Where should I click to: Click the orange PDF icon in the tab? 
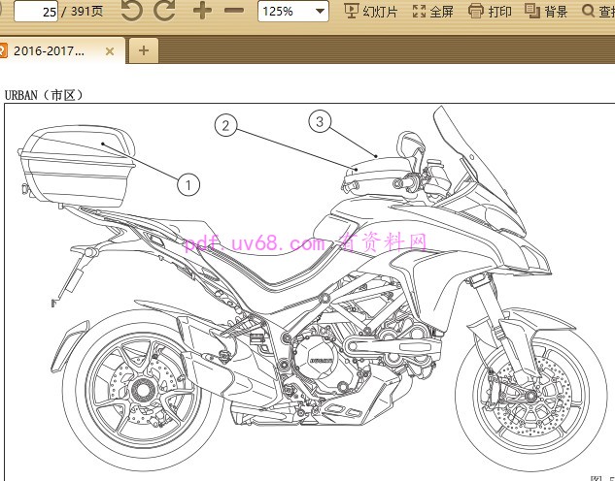click(3, 50)
